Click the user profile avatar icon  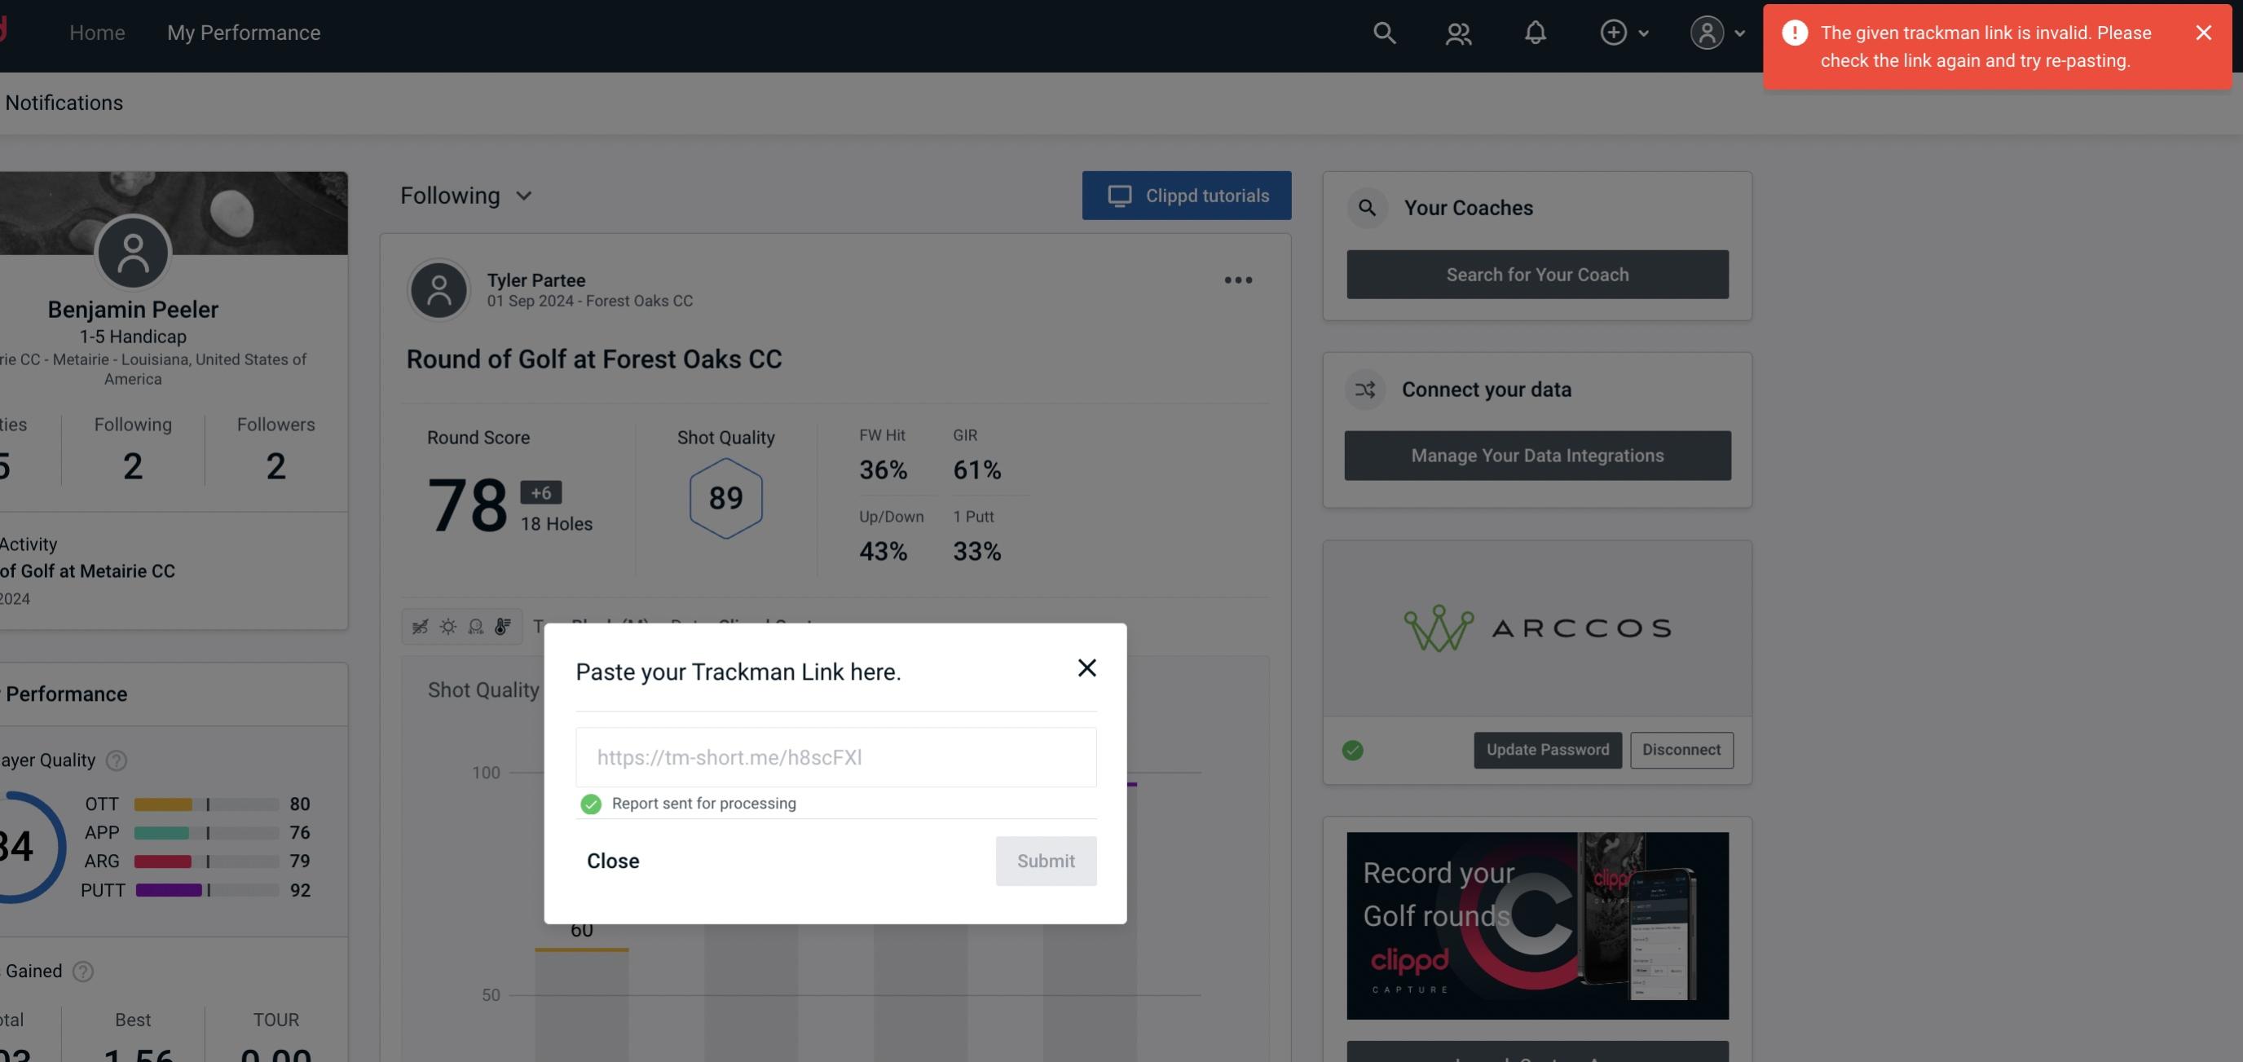pyautogui.click(x=1707, y=32)
